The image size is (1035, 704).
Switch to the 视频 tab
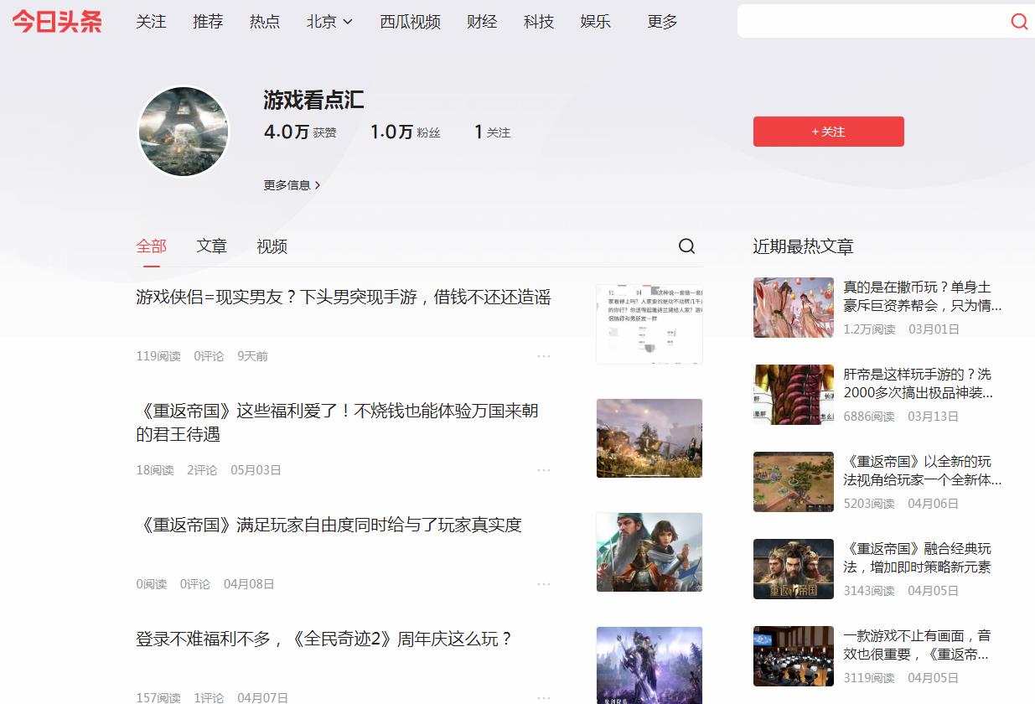click(x=272, y=246)
